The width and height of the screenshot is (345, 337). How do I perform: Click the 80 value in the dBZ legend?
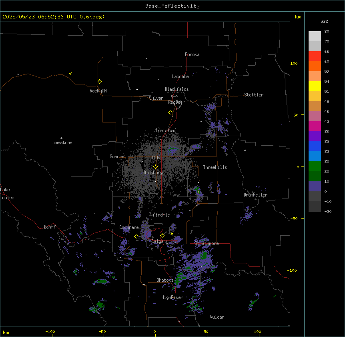coord(327,32)
